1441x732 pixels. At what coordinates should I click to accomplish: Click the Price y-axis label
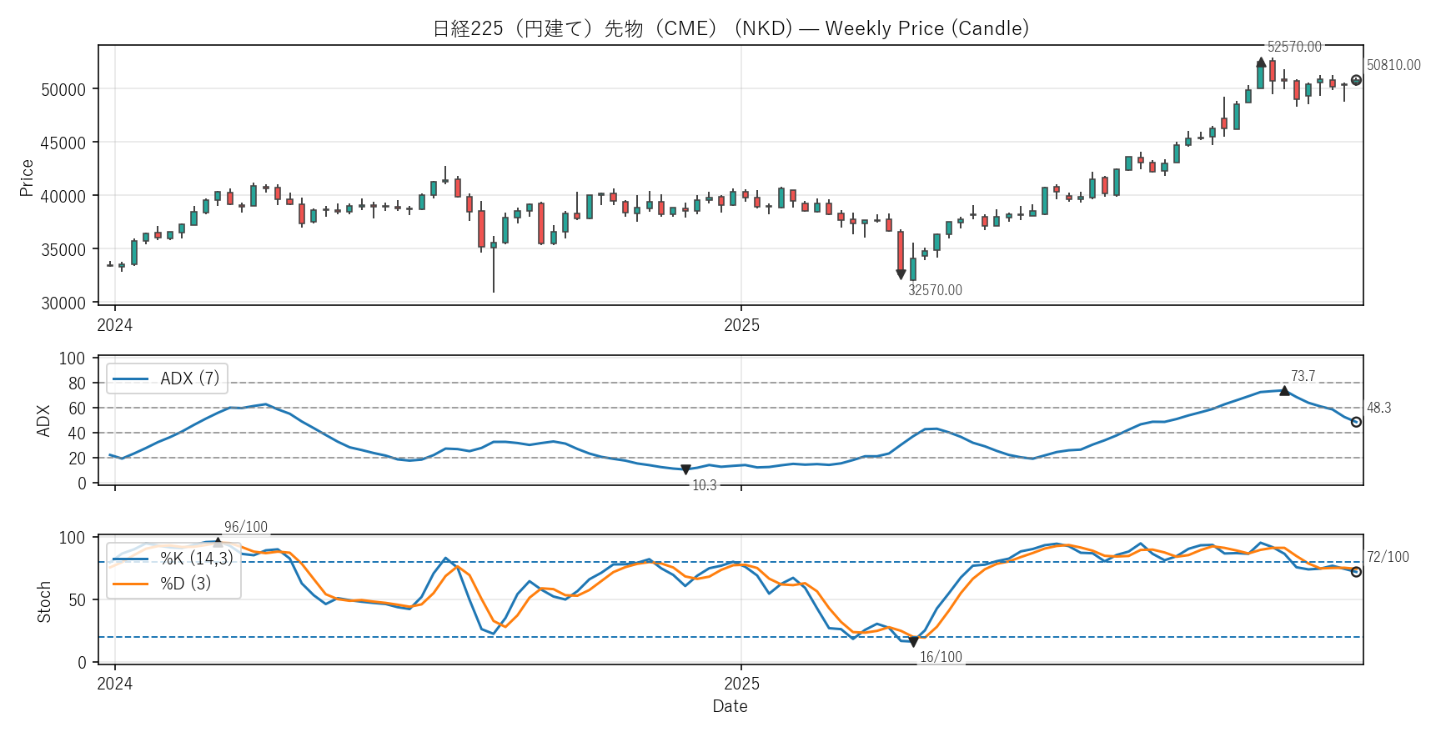(27, 178)
